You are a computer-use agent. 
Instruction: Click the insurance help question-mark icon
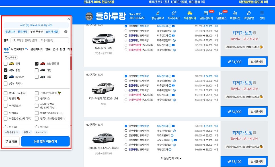[66, 32]
